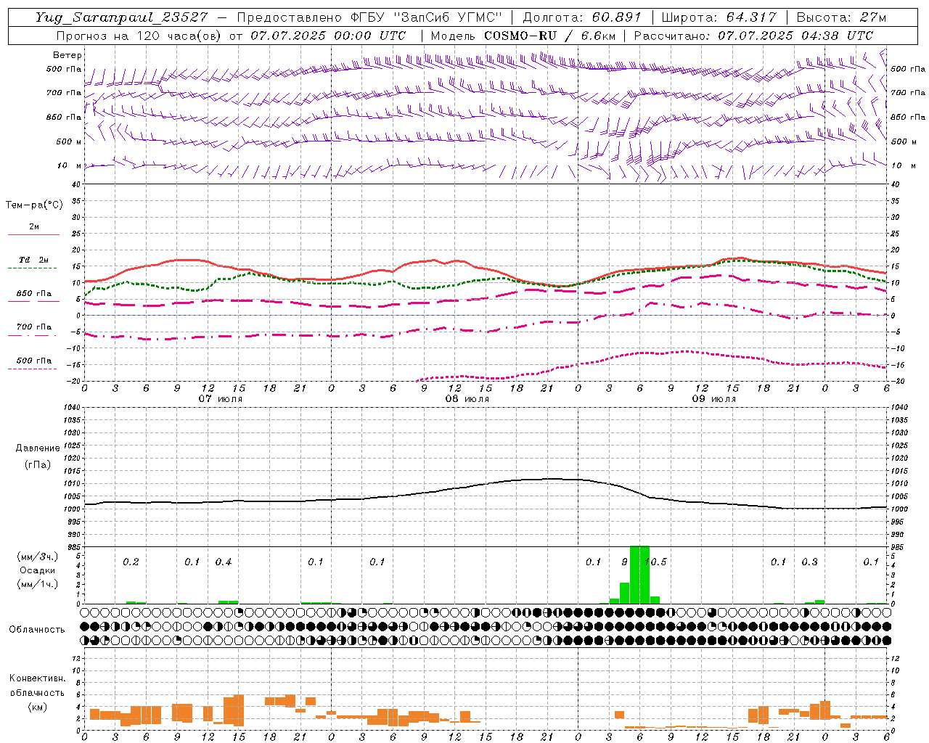This screenshot has width=929, height=743.
Task: Click the precipitation value 10.5
Action: [x=656, y=562]
